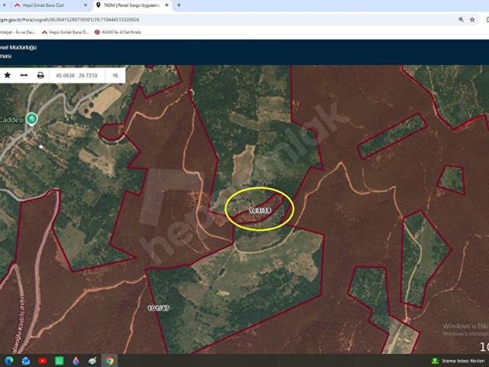The image size is (489, 367).
Task: Click parcel label 101/47 on the map
Action: (158, 308)
